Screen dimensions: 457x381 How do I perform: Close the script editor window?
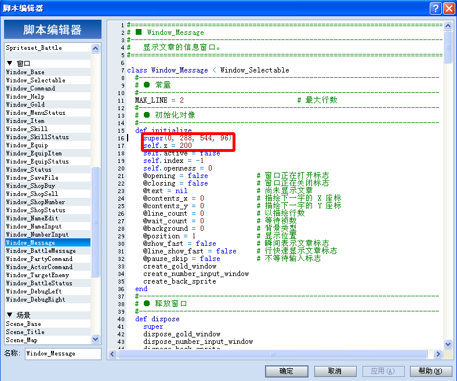449,8
